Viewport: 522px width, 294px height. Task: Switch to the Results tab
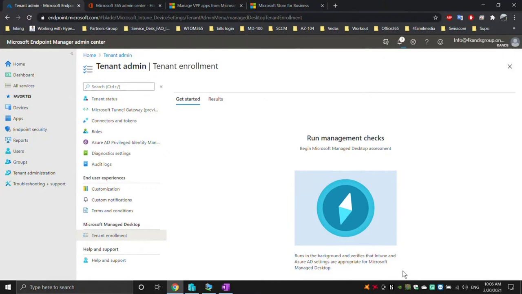click(215, 99)
